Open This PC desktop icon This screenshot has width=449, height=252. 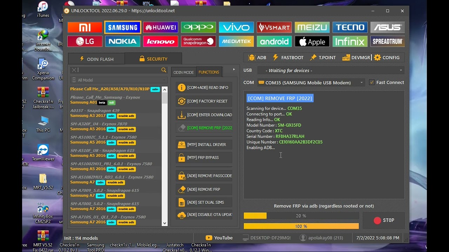(43, 124)
